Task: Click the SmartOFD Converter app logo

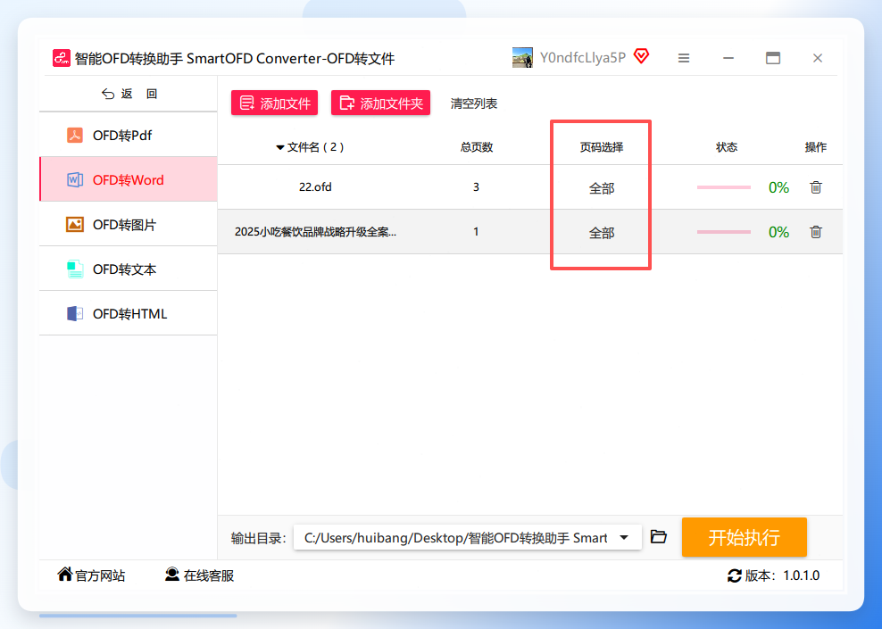Action: point(62,58)
